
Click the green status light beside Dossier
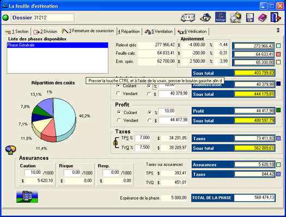(x=5, y=17)
